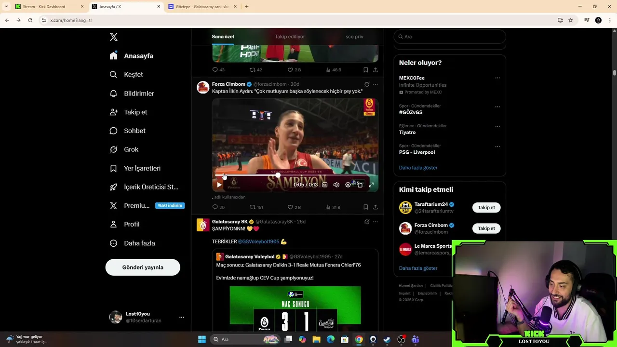
Task: Bookmark this page star icon
Action: click(x=571, y=20)
